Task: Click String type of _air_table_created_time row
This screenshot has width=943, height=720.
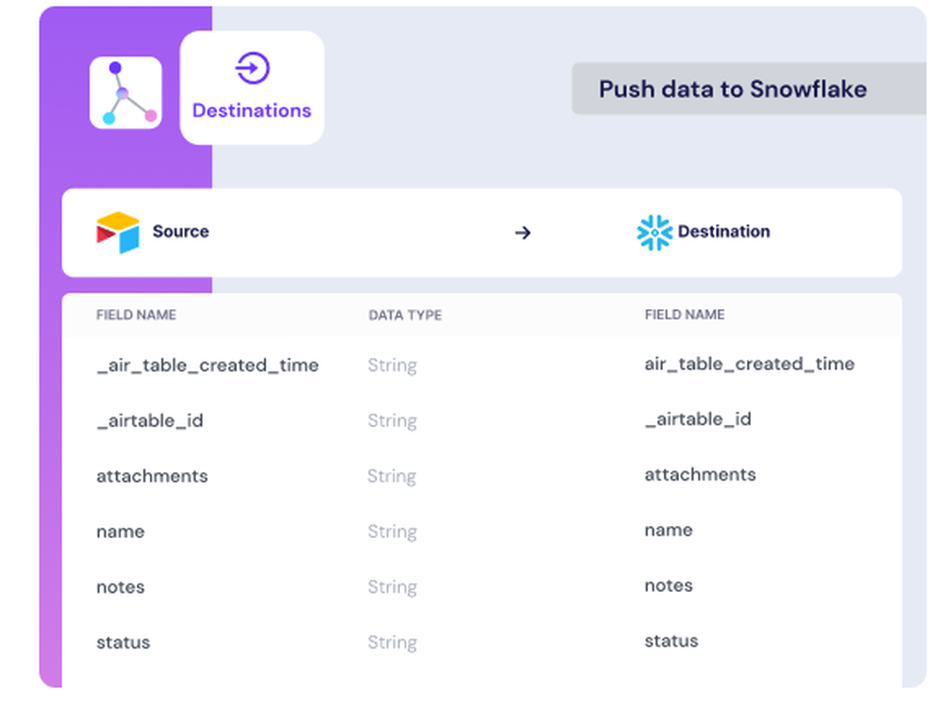Action: coord(392,366)
